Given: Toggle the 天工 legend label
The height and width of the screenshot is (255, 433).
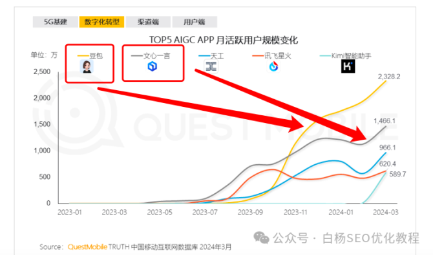Looking at the screenshot, I should 217,56.
